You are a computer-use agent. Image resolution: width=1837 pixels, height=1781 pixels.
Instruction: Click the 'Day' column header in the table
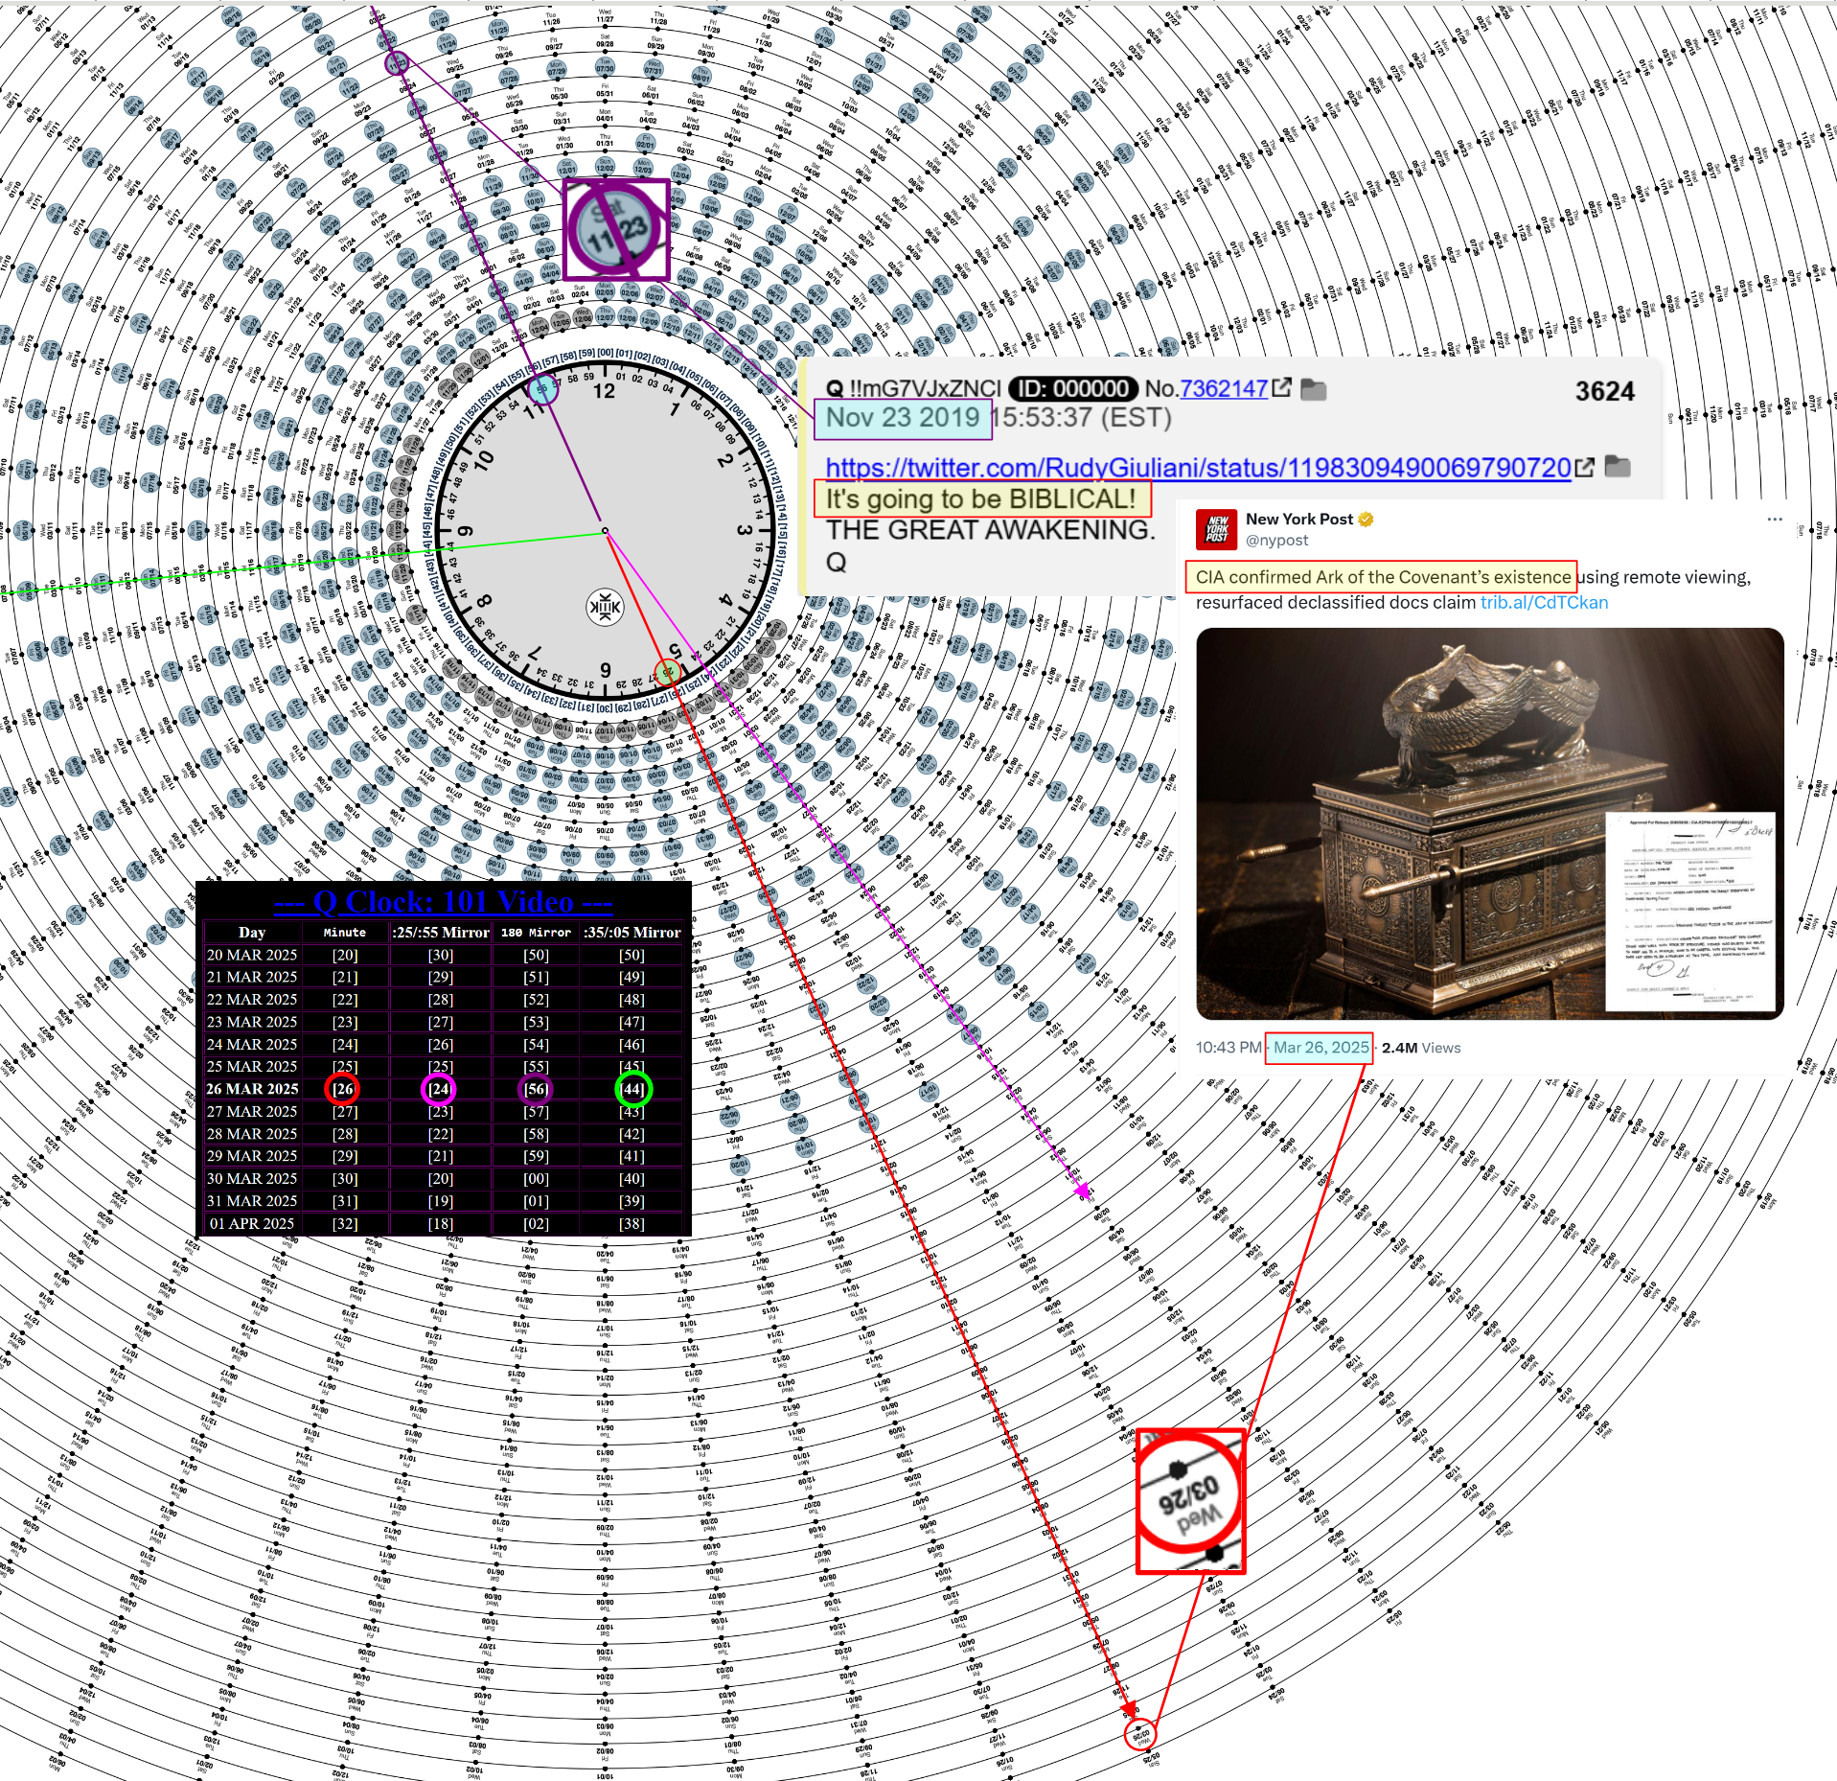tap(252, 932)
